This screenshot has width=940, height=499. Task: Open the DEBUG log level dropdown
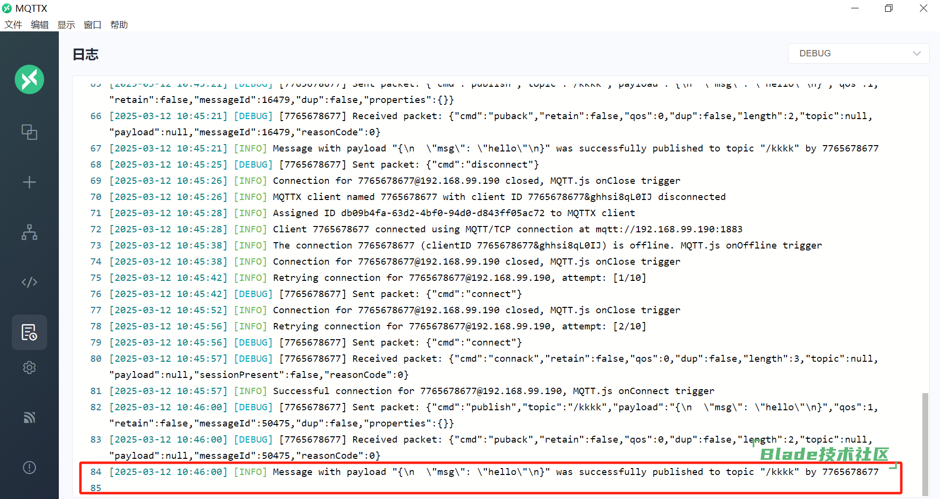858,53
